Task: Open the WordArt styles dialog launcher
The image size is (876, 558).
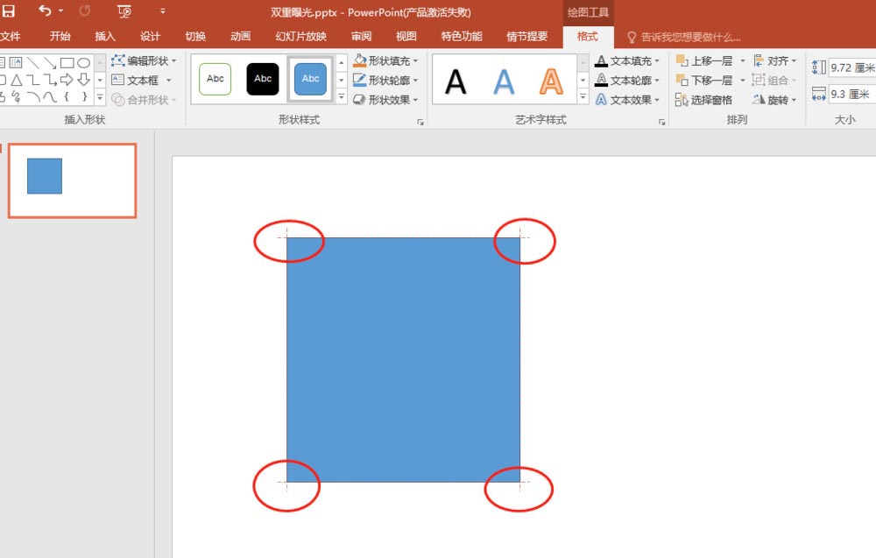Action: point(662,123)
